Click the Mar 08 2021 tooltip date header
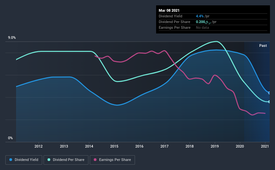 (169, 10)
